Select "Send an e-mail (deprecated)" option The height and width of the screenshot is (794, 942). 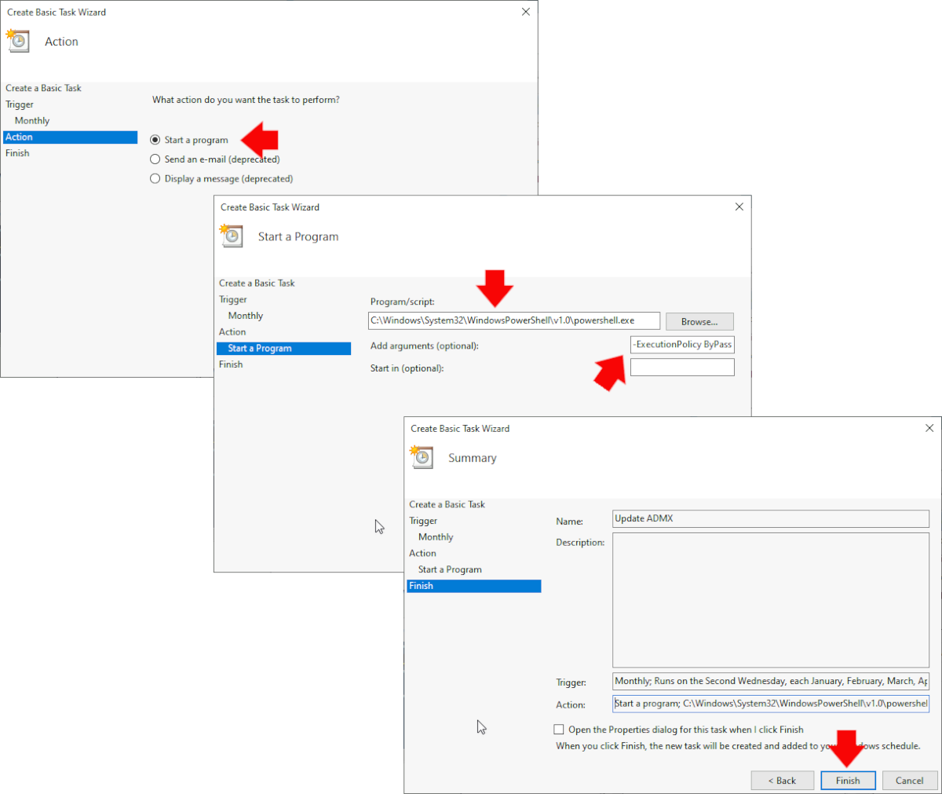[155, 159]
